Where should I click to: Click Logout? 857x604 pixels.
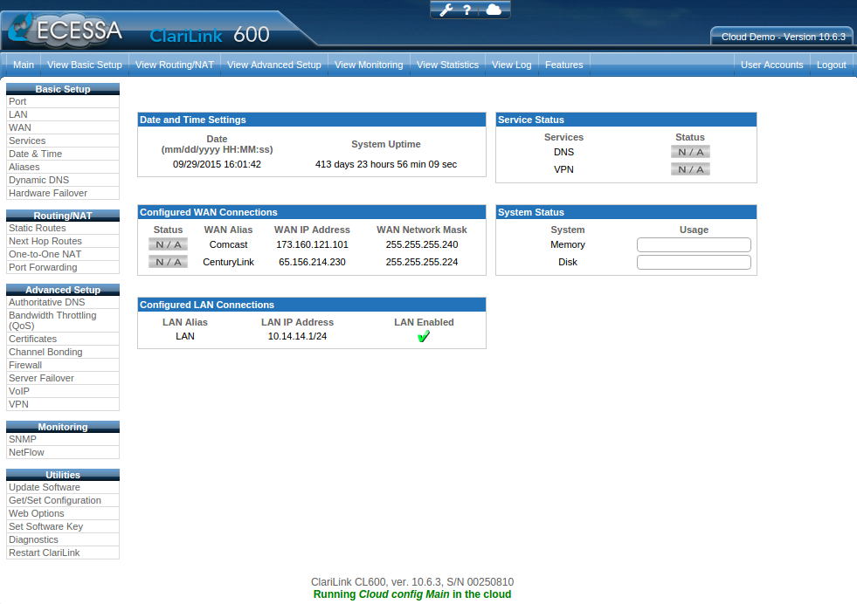click(x=832, y=65)
